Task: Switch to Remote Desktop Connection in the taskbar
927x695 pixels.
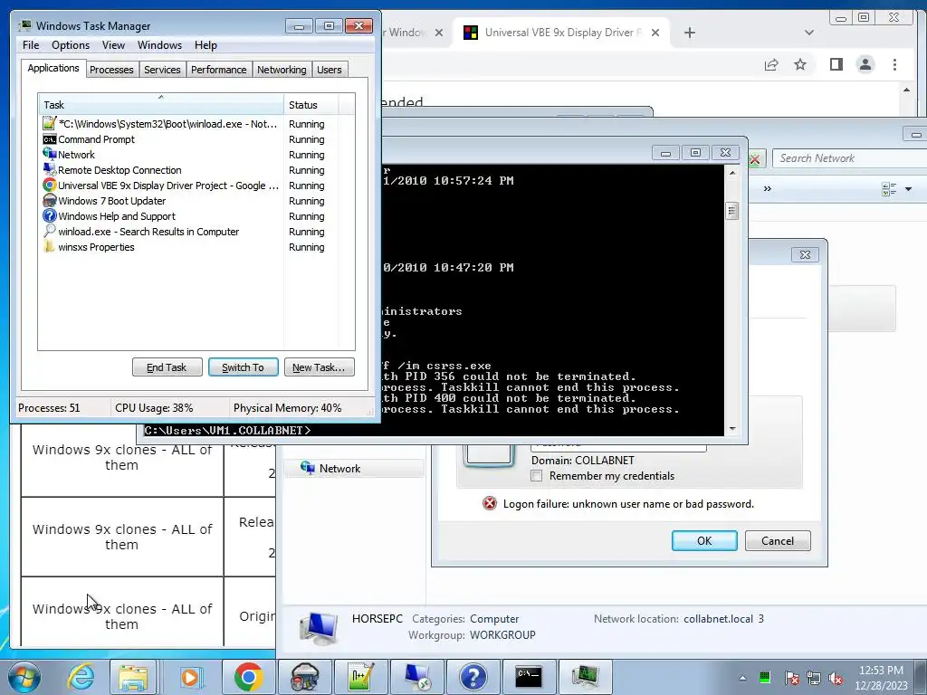Action: [416, 677]
